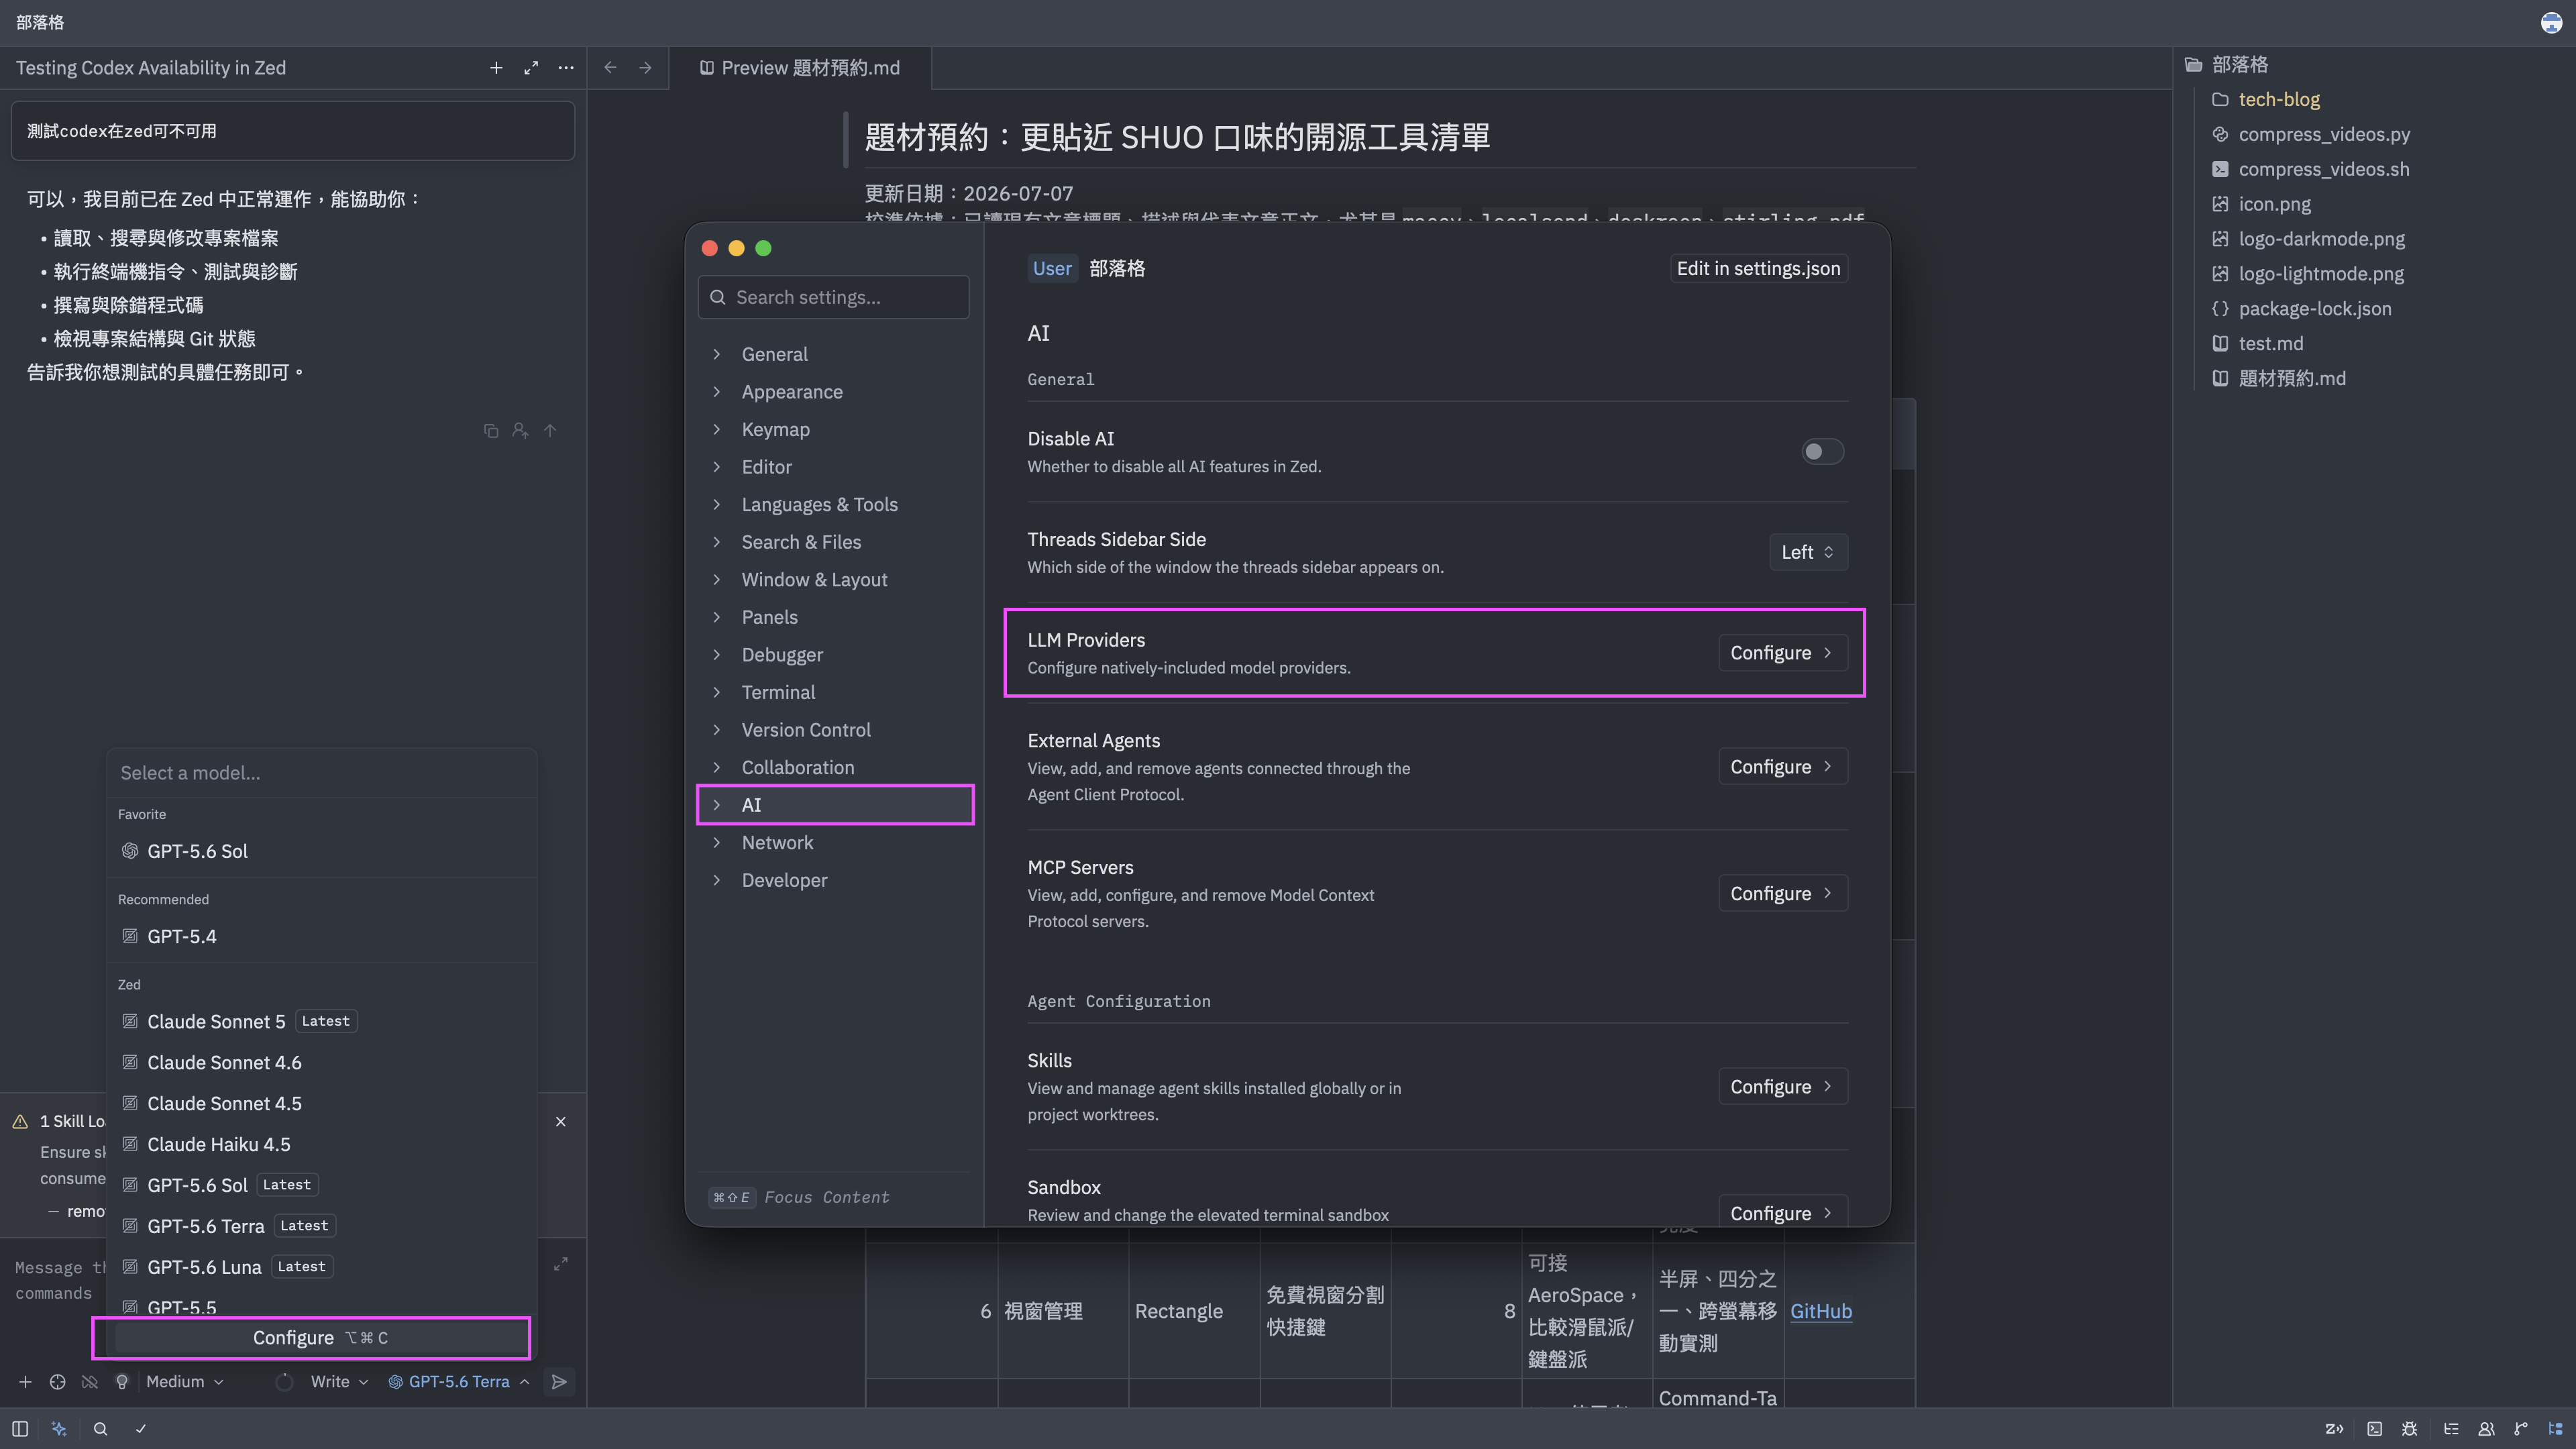Open the agent panel sparkle icon
2576x1449 pixels.
pos(59,1429)
